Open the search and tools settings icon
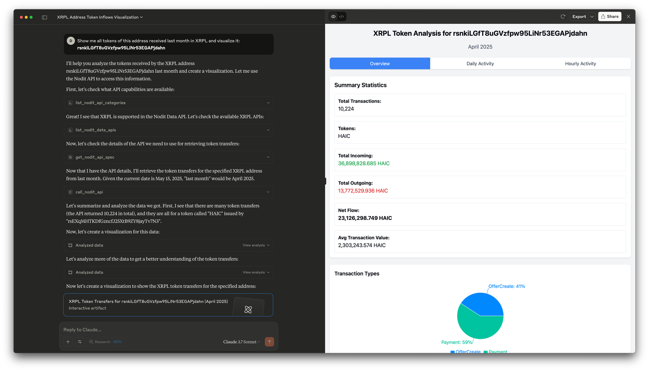Image resolution: width=649 pixels, height=371 pixels. point(80,342)
